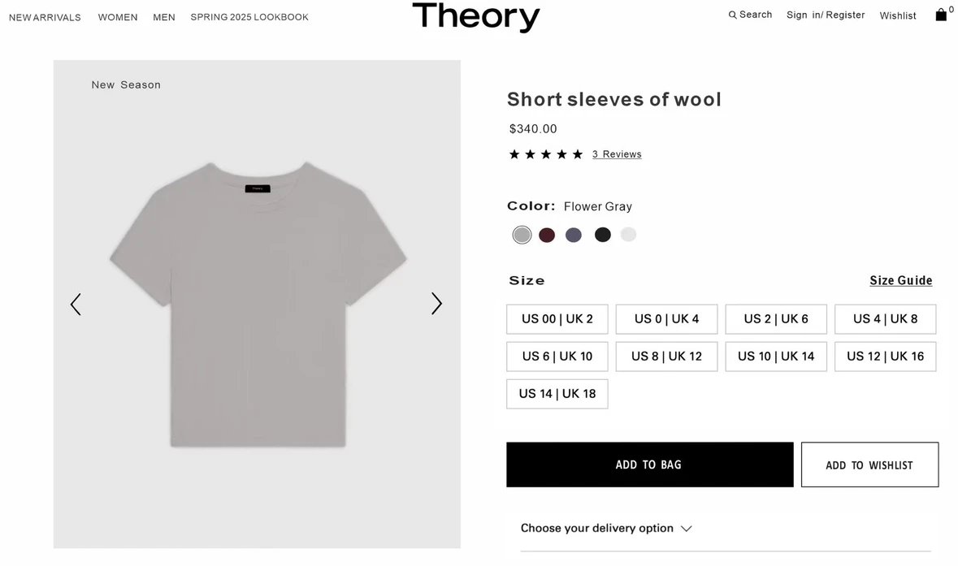This screenshot has height=566, width=958.
Task: Open the Women menu
Action: coord(118,17)
